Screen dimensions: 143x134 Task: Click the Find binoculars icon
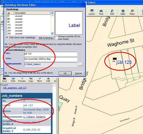pyautogui.click(x=101, y=12)
